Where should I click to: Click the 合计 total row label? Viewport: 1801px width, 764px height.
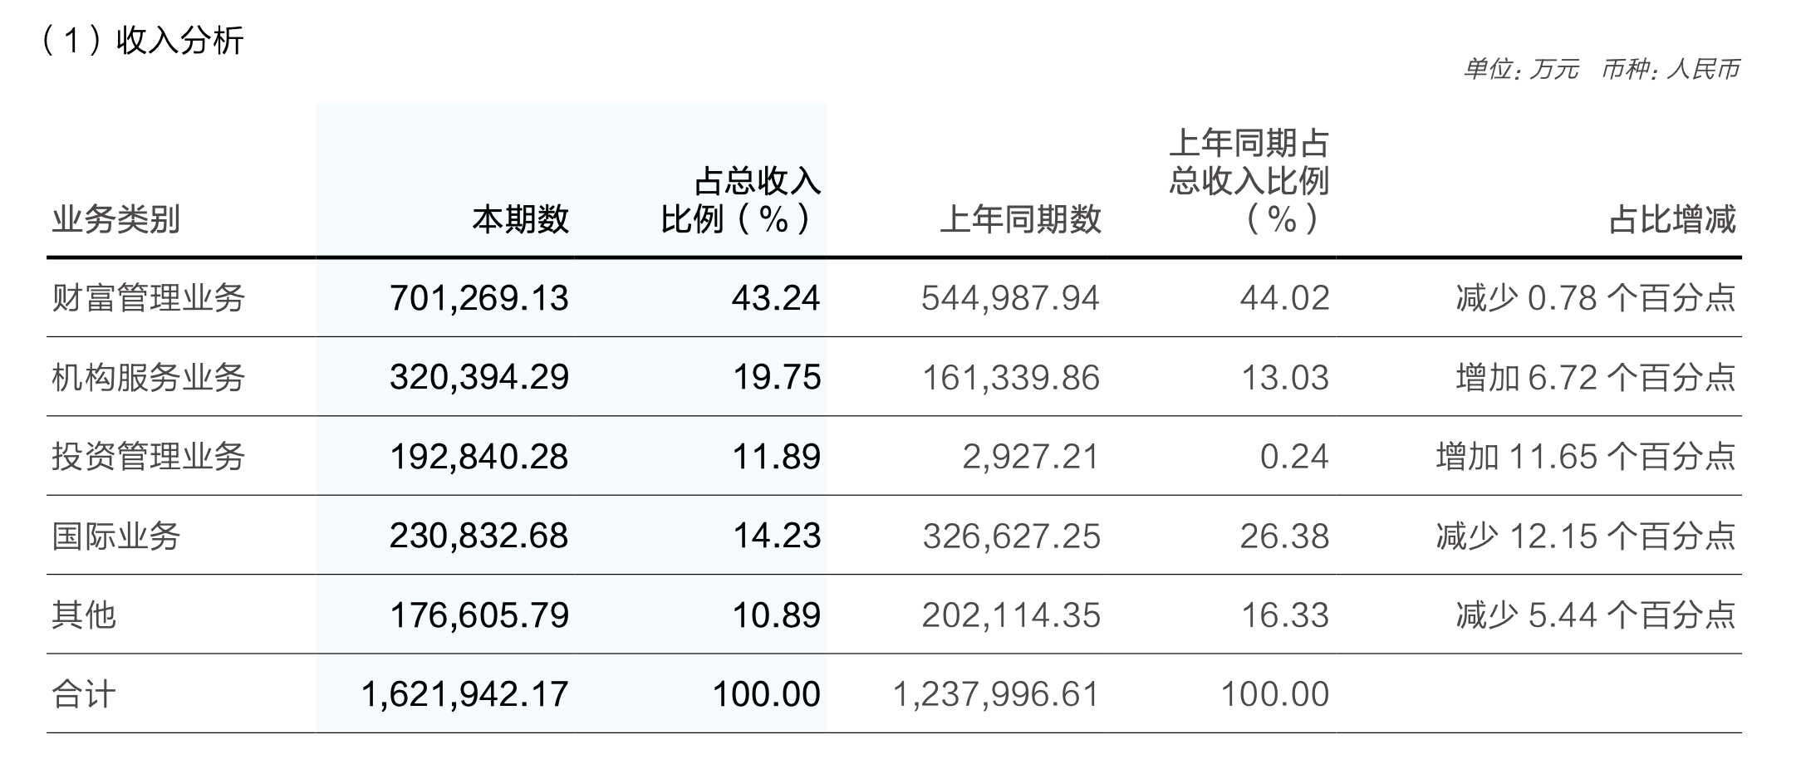84,694
